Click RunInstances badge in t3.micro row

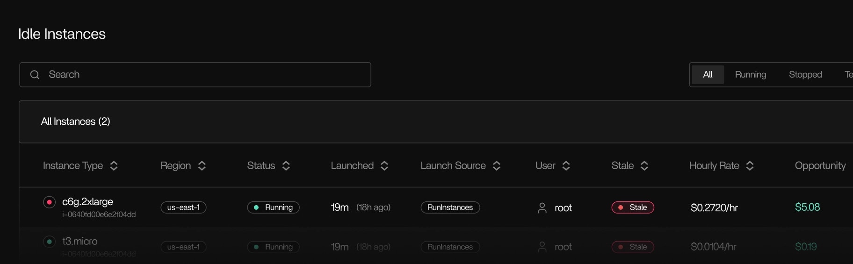pos(450,247)
